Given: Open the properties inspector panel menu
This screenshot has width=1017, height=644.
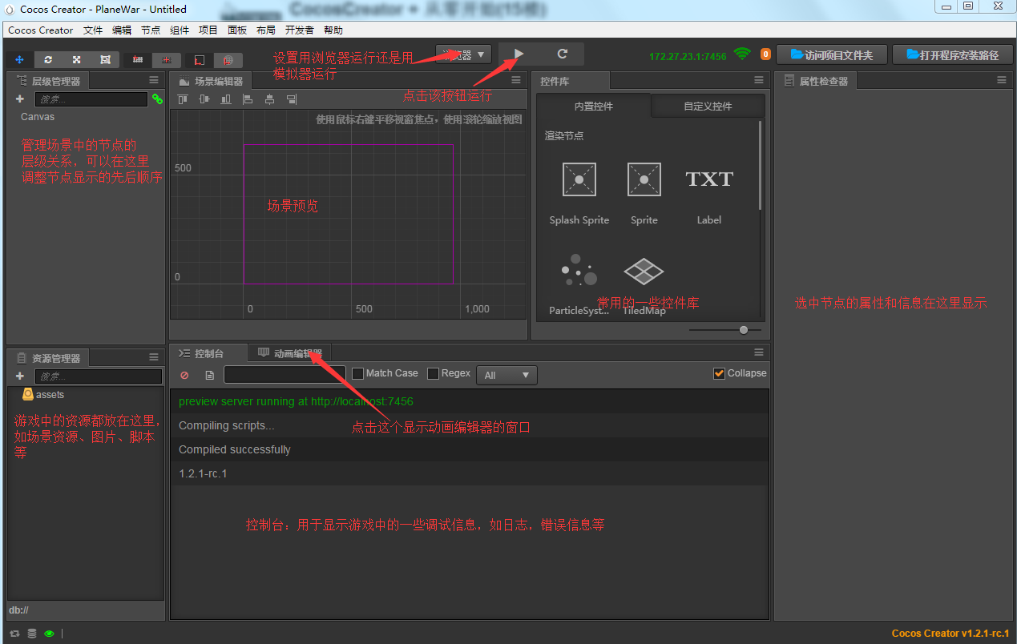Looking at the screenshot, I should pyautogui.click(x=1001, y=80).
